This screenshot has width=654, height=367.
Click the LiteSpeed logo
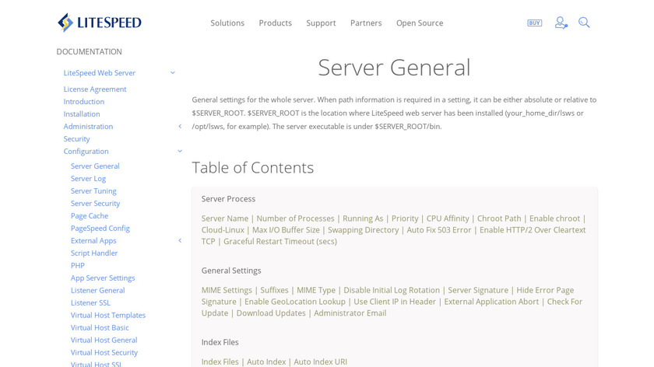pyautogui.click(x=99, y=23)
